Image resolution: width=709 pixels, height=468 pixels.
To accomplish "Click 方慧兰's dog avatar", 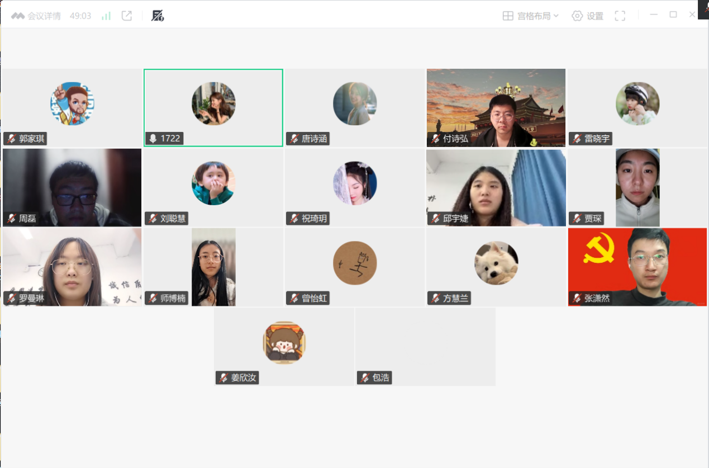I will tap(496, 263).
